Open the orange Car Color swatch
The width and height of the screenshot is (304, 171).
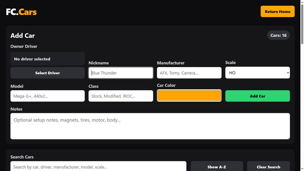click(x=189, y=95)
